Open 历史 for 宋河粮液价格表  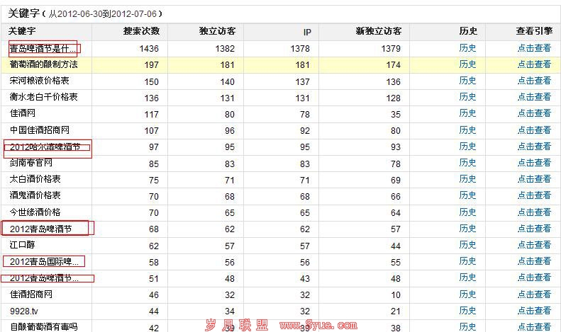467,81
